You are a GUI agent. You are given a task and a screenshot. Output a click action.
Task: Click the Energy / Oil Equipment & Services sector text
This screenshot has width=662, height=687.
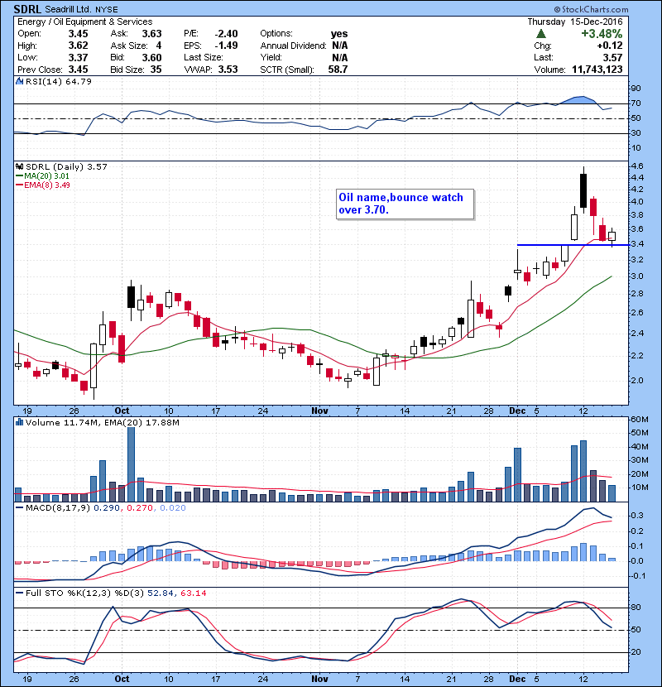coord(85,22)
